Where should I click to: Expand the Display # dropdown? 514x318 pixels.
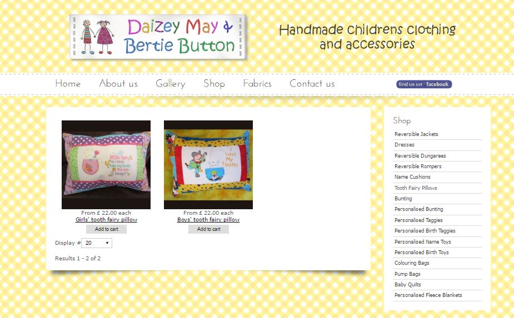coord(97,243)
